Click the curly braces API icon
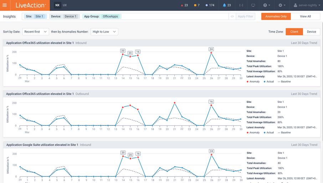 241,5
